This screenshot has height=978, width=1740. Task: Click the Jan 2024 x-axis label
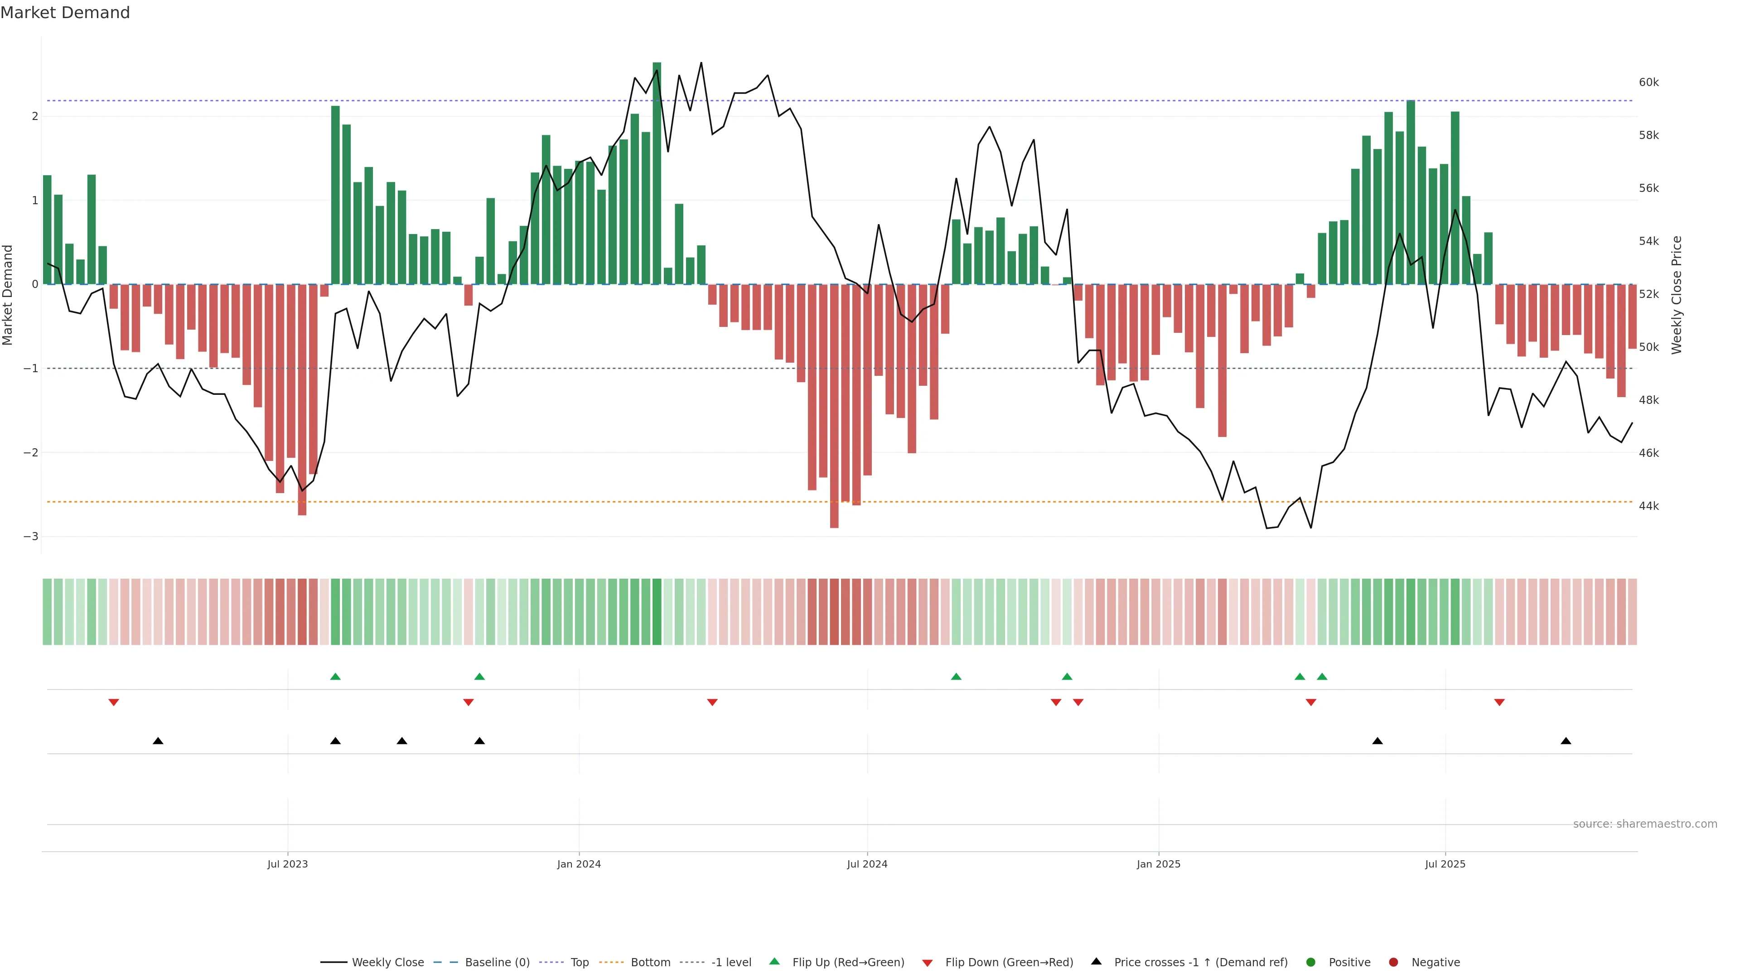[579, 864]
